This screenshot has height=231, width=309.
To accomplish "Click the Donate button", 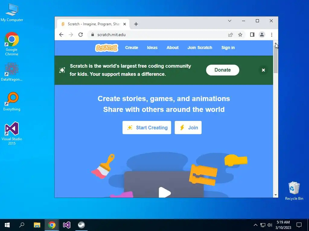I will click(x=223, y=70).
